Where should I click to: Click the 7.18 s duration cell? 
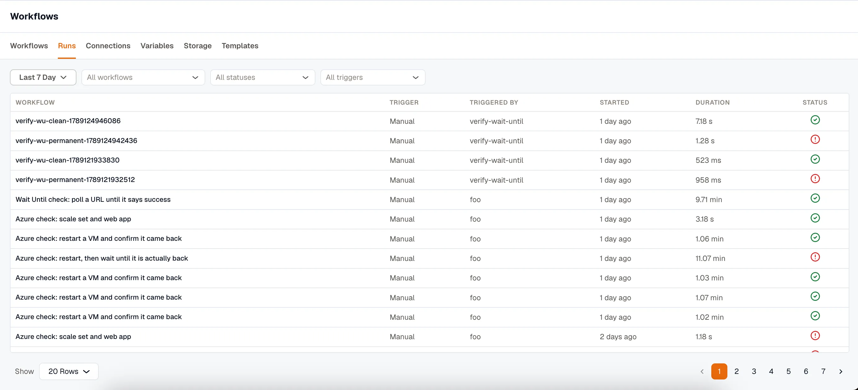[x=704, y=121]
